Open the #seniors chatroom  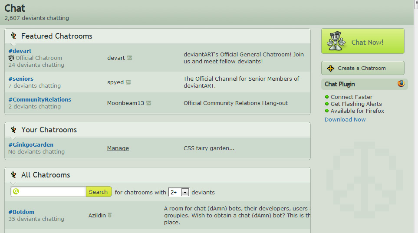(21, 79)
